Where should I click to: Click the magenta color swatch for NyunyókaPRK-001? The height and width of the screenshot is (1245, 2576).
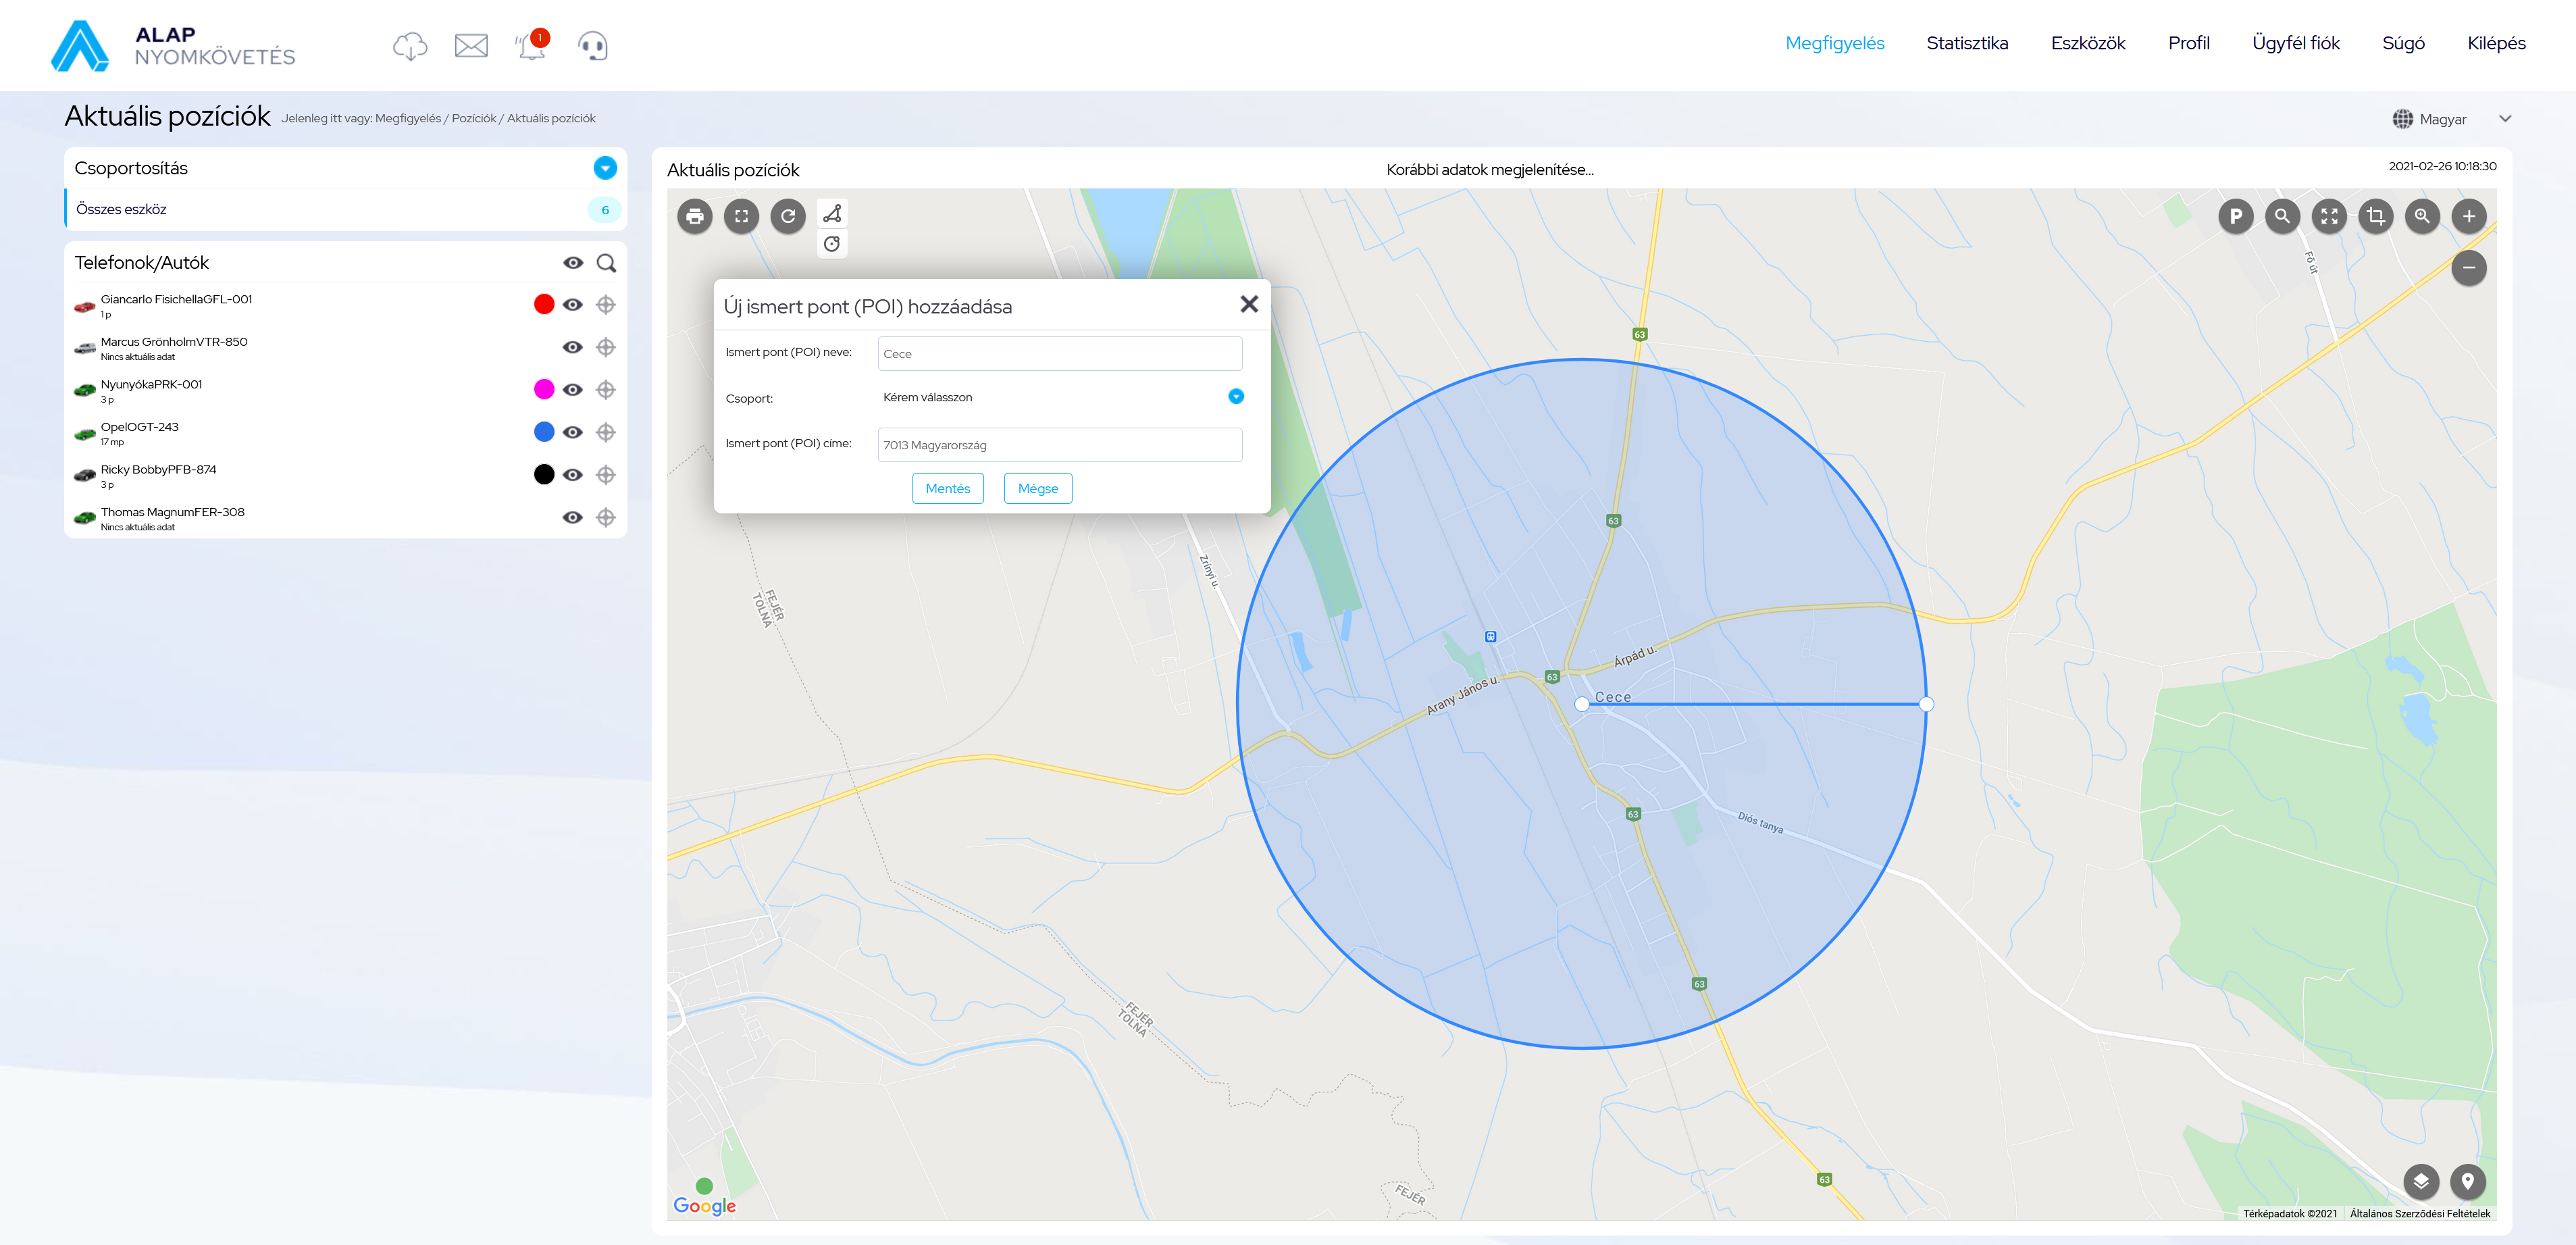pyautogui.click(x=544, y=390)
